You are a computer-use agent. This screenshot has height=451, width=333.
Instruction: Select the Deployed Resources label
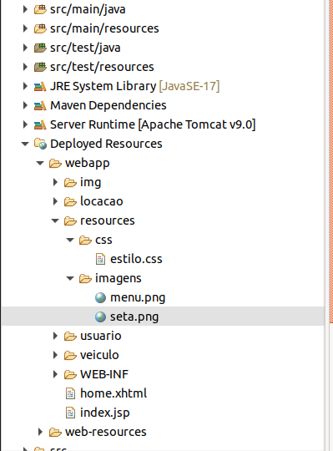[x=106, y=144]
